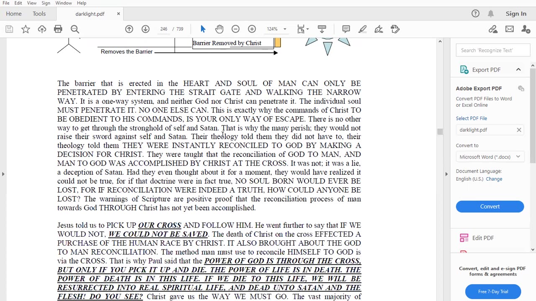This screenshot has height=301, width=536.
Task: Click the document vertical scrollbar thumb
Action: coord(440,132)
